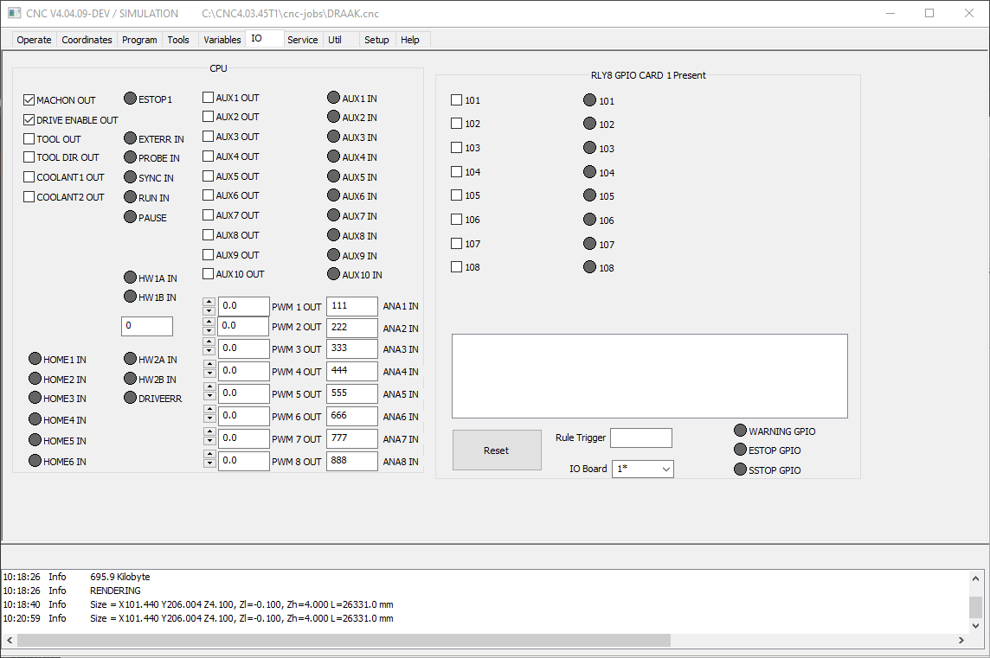Switch to the Coordinates tab
The height and width of the screenshot is (658, 990).
pyautogui.click(x=87, y=40)
